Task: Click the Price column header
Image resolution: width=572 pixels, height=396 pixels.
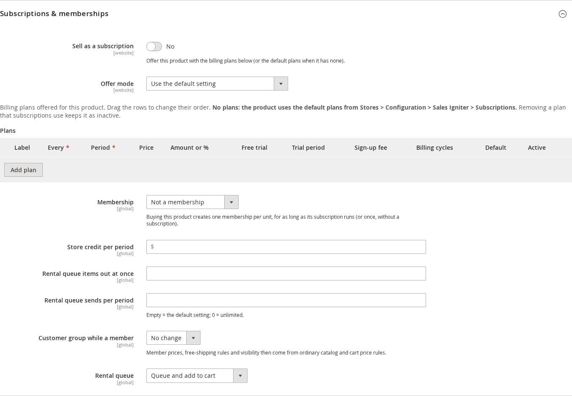Action: [x=146, y=148]
